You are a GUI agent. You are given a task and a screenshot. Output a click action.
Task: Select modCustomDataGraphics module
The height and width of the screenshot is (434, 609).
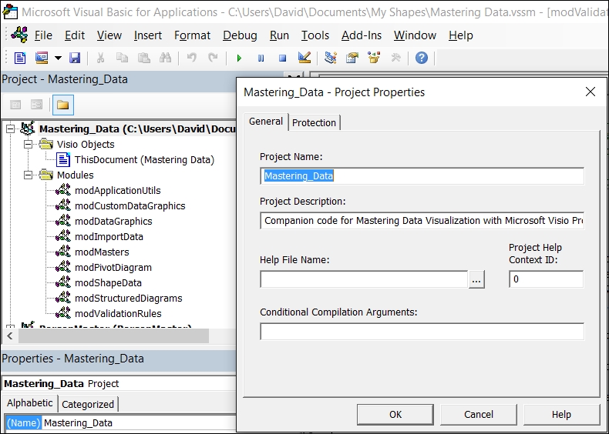130,206
